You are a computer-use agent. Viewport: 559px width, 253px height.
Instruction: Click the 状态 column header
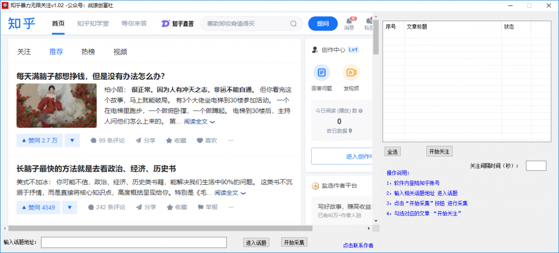click(516, 27)
